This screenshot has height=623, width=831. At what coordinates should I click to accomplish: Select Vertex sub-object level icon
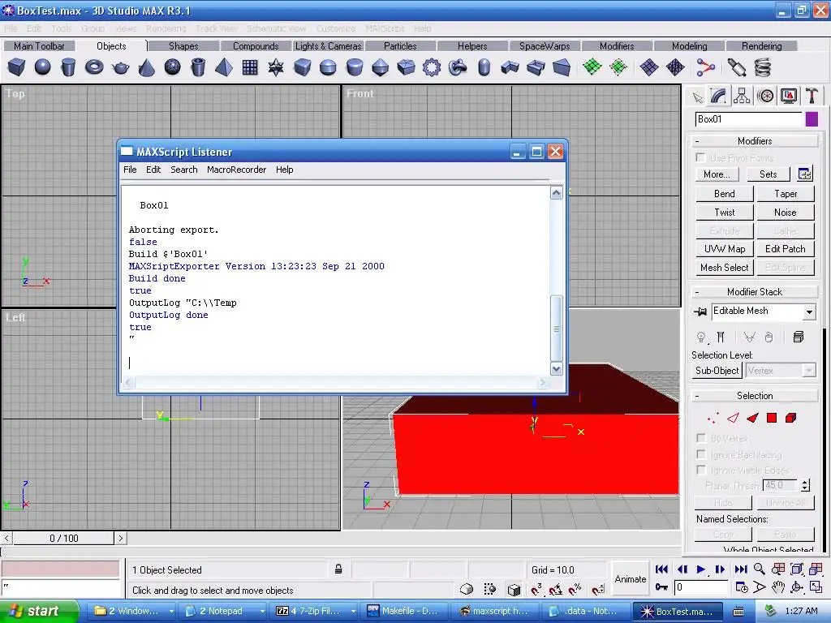click(x=713, y=419)
